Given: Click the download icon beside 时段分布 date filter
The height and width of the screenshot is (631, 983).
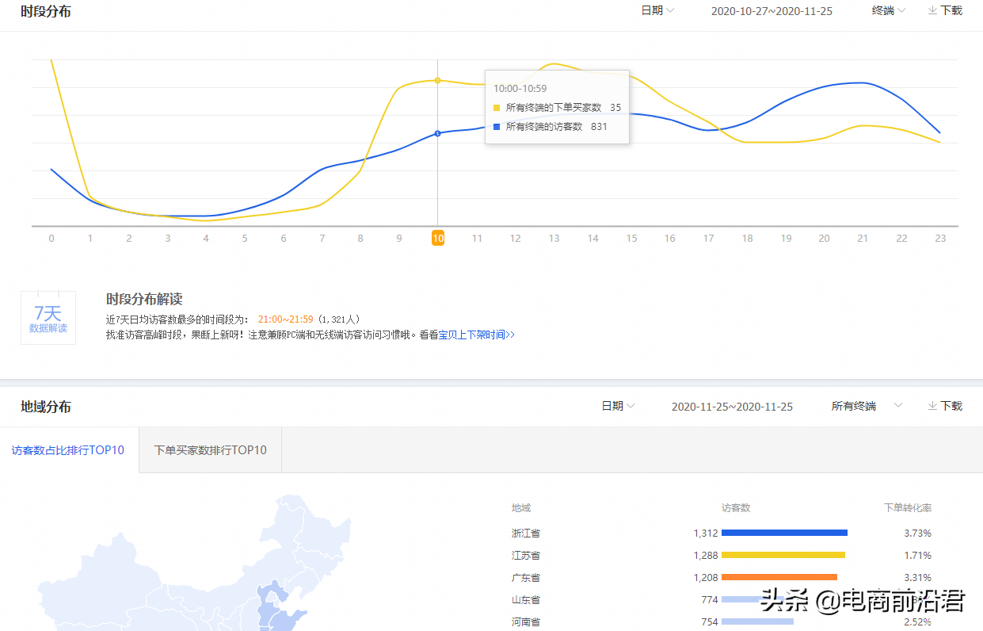Looking at the screenshot, I should pyautogui.click(x=944, y=11).
